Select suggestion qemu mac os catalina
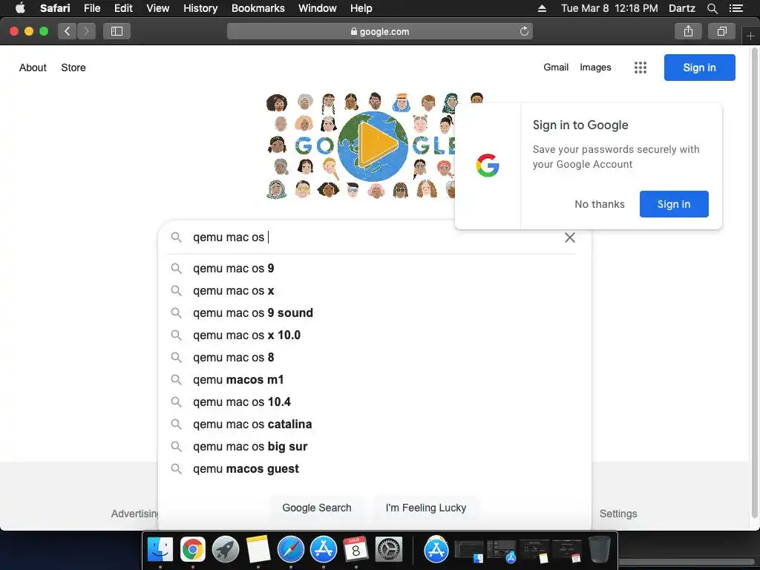 click(373, 424)
